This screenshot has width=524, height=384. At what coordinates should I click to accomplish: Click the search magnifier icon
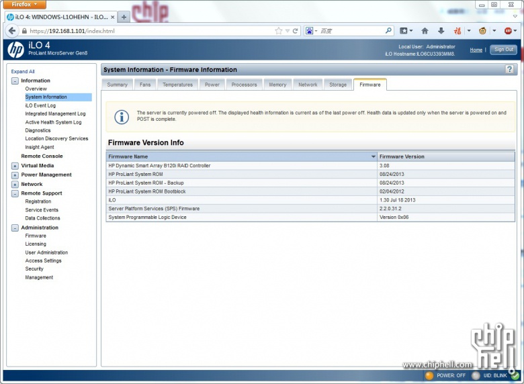coord(388,31)
